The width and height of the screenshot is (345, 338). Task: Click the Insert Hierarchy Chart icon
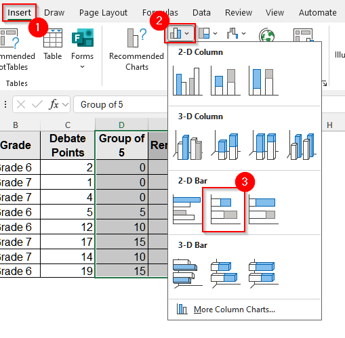pos(204,33)
